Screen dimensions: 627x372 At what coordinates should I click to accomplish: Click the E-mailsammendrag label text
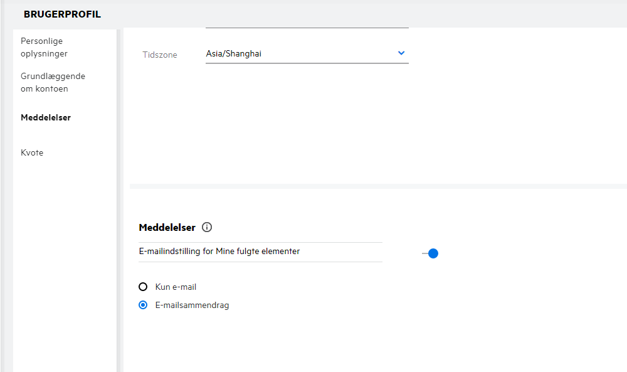tap(192, 306)
